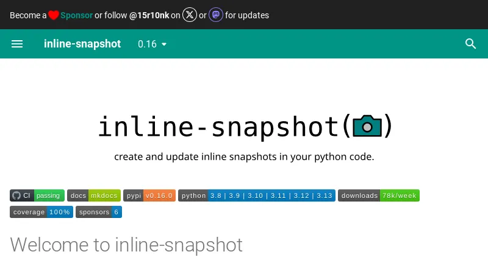Screen dimensions: 488x274
Task: Click the Welcome to inline-snapshot heading
Action: click(126, 245)
